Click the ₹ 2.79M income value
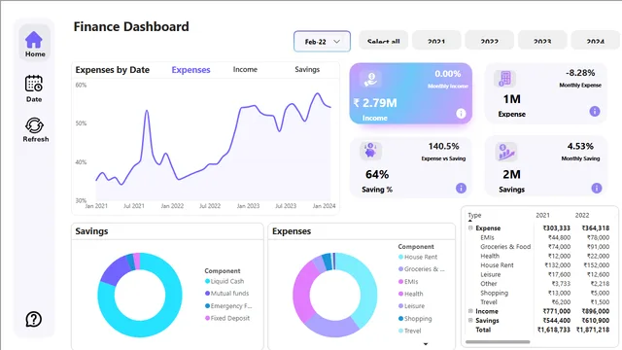The image size is (622, 350). 375,103
